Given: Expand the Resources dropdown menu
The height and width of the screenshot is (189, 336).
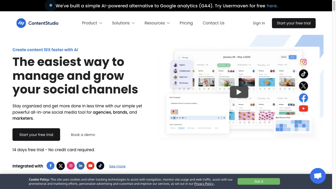Looking at the screenshot, I should tap(157, 23).
